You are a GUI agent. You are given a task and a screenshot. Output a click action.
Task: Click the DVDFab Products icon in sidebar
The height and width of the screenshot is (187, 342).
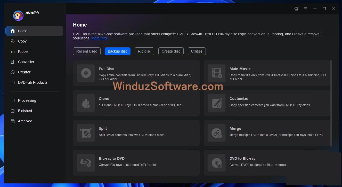(13, 82)
